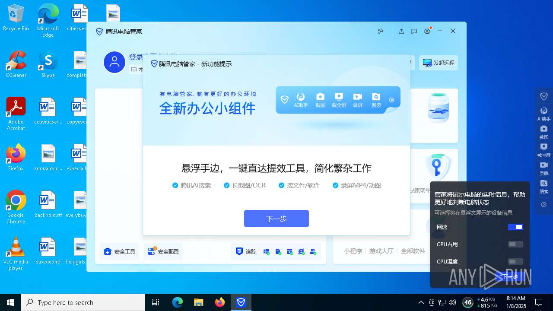Show hidden system tray icons

[421, 302]
